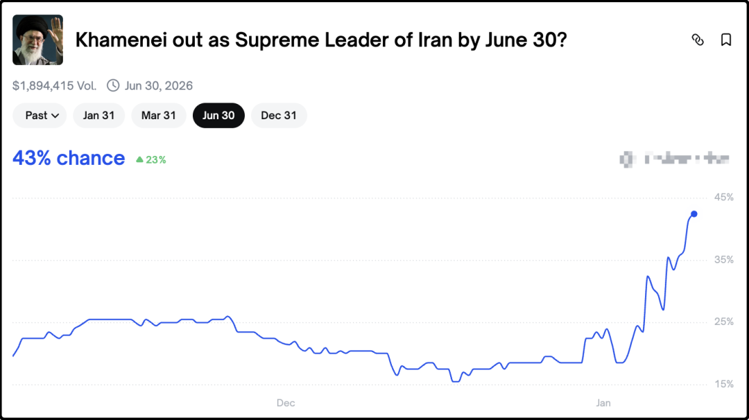Open the Khamenei market thumbnail image
This screenshot has width=749, height=420.
tap(37, 40)
